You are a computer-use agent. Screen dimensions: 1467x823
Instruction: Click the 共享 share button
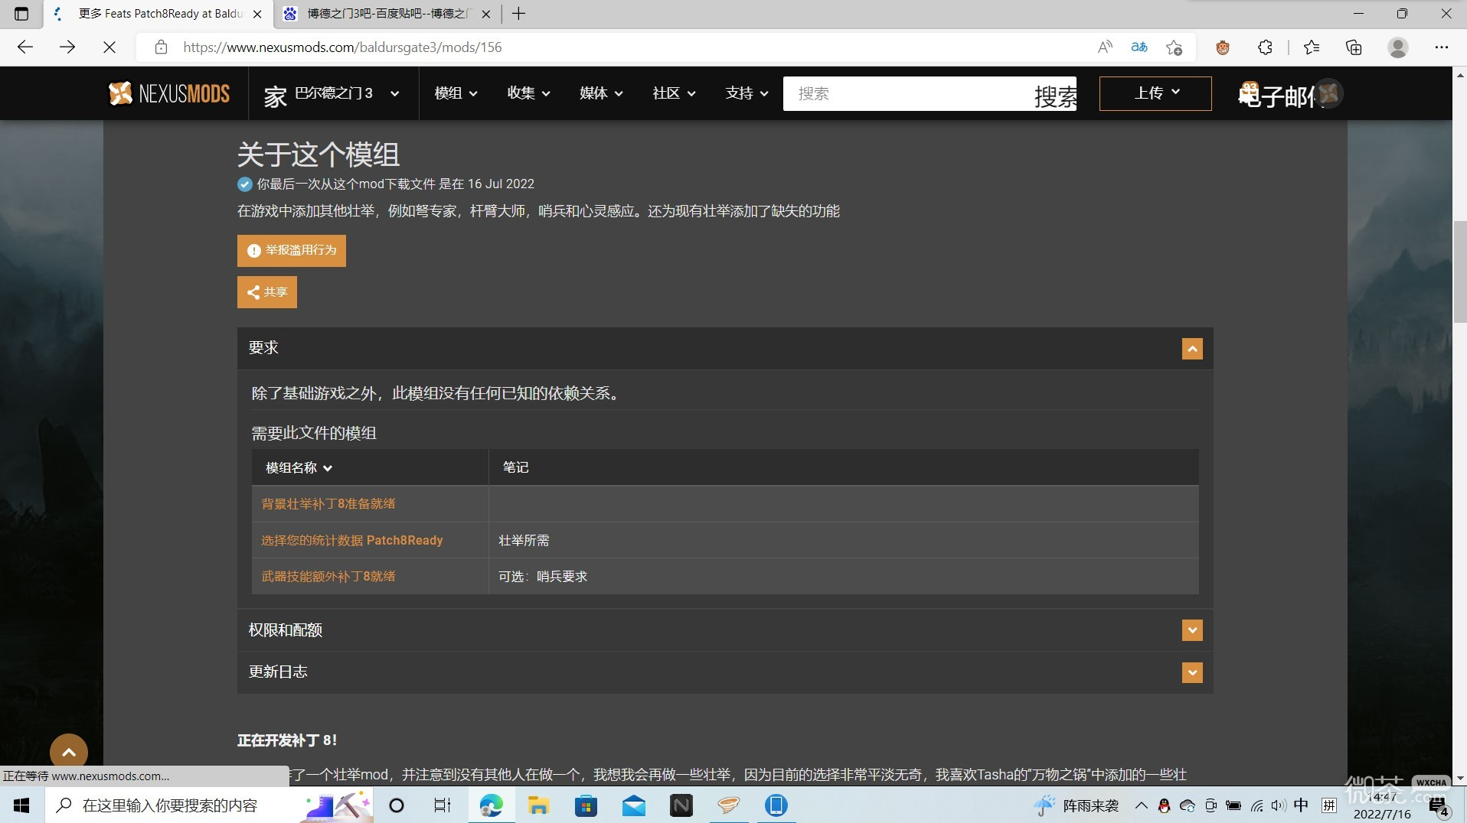[267, 292]
